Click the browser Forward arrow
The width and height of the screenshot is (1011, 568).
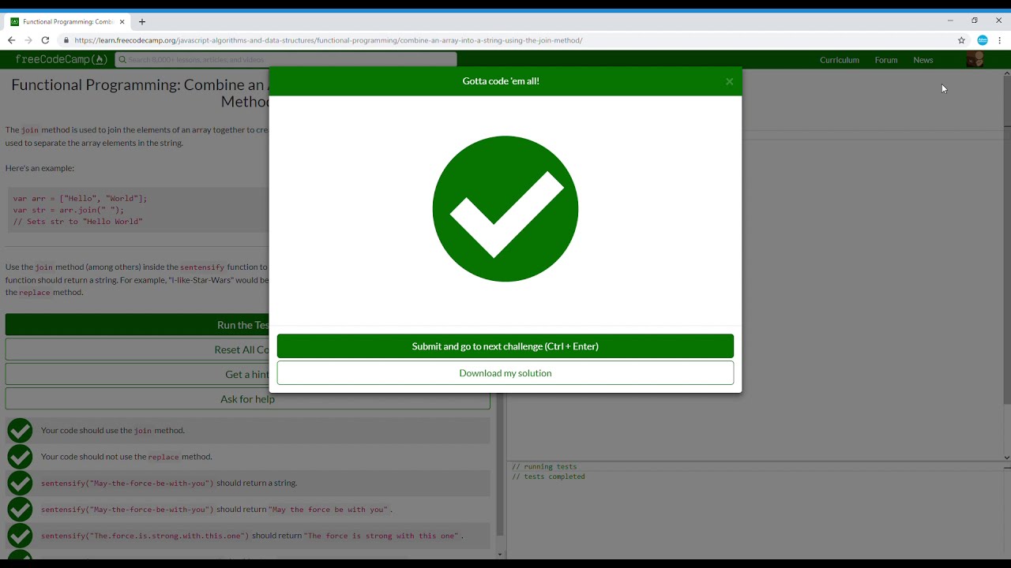tap(28, 40)
